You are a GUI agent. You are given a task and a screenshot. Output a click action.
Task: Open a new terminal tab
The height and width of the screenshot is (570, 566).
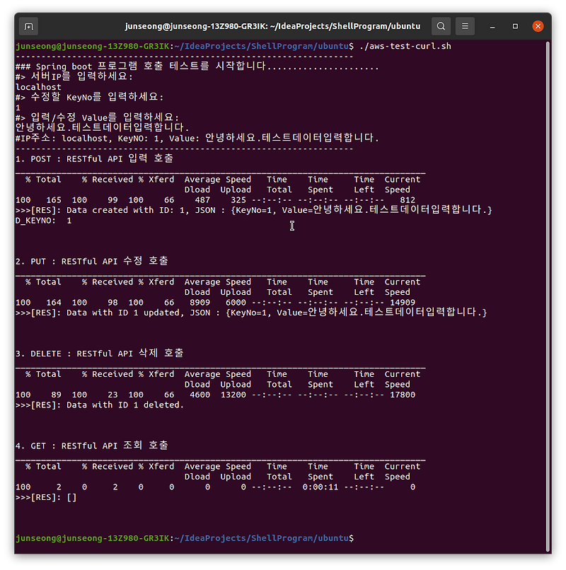(28, 25)
